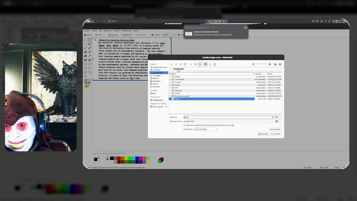Open dialog options gear menu
The image size is (357, 201).
(280, 64)
